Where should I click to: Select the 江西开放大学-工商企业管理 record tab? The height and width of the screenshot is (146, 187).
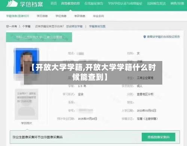pyautogui.click(x=39, y=37)
